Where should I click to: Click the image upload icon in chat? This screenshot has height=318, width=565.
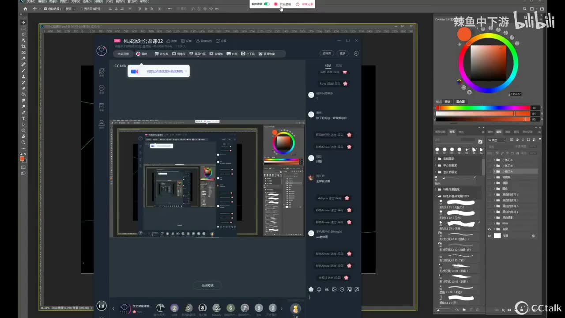coord(334,289)
